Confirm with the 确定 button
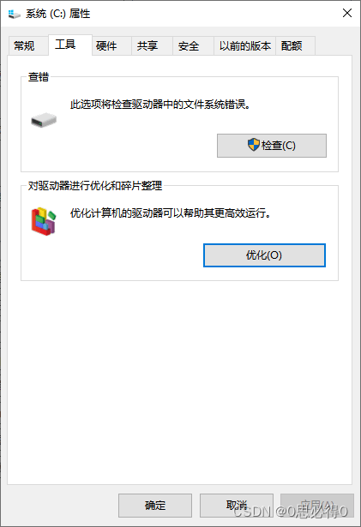The height and width of the screenshot is (527, 361). 155,506
